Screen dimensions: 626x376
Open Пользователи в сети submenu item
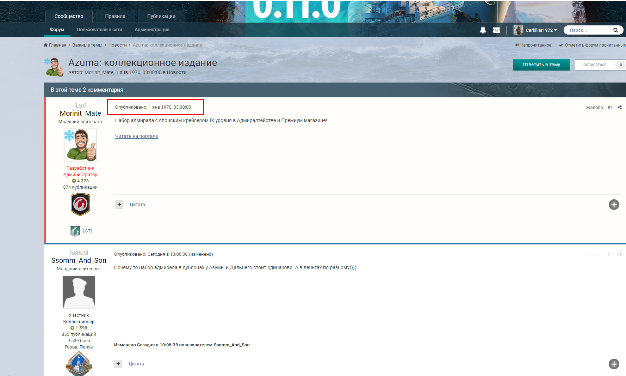tap(99, 30)
